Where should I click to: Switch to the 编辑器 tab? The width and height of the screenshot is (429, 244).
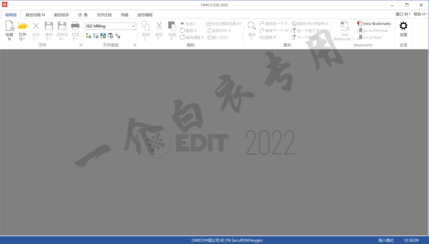[x=11, y=15]
